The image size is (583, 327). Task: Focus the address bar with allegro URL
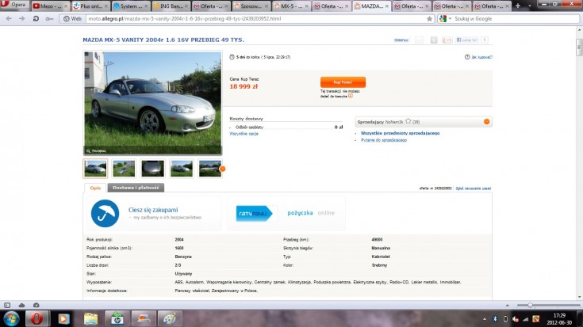click(256, 18)
